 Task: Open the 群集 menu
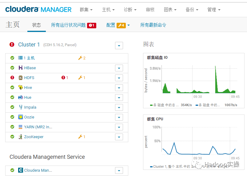[86, 10]
